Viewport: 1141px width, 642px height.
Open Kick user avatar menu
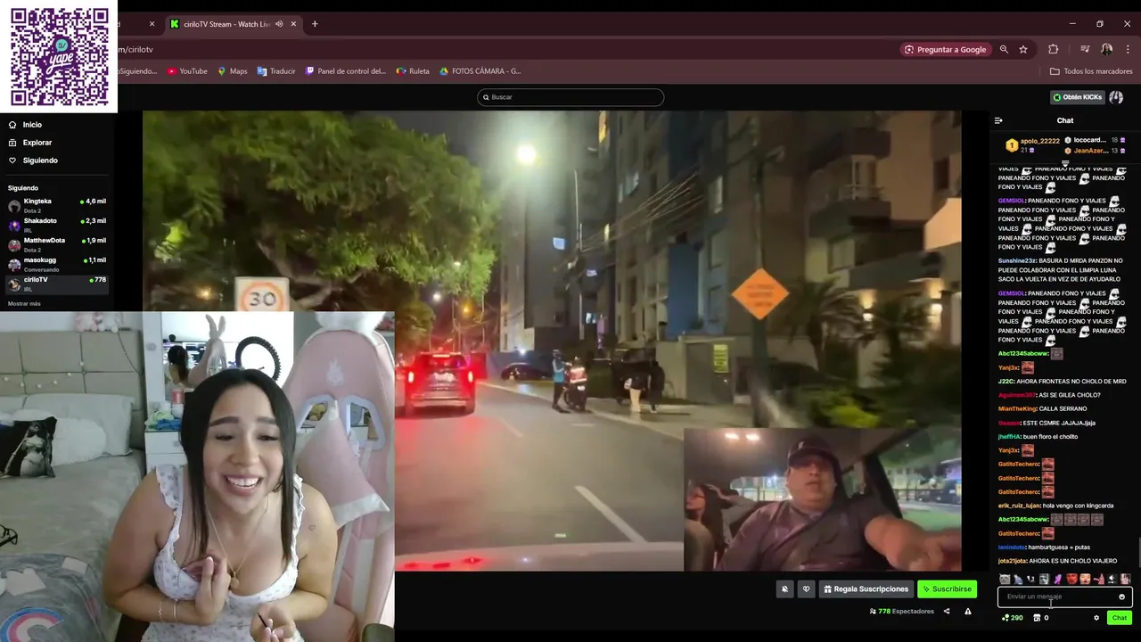tap(1116, 97)
